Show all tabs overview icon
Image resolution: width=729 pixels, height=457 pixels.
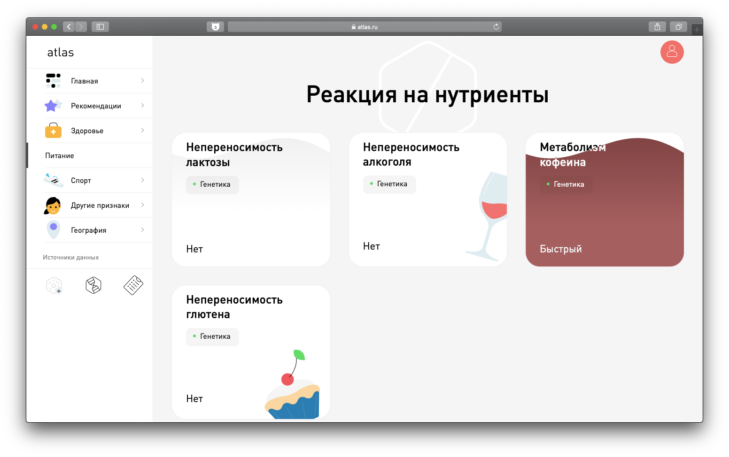tap(678, 27)
